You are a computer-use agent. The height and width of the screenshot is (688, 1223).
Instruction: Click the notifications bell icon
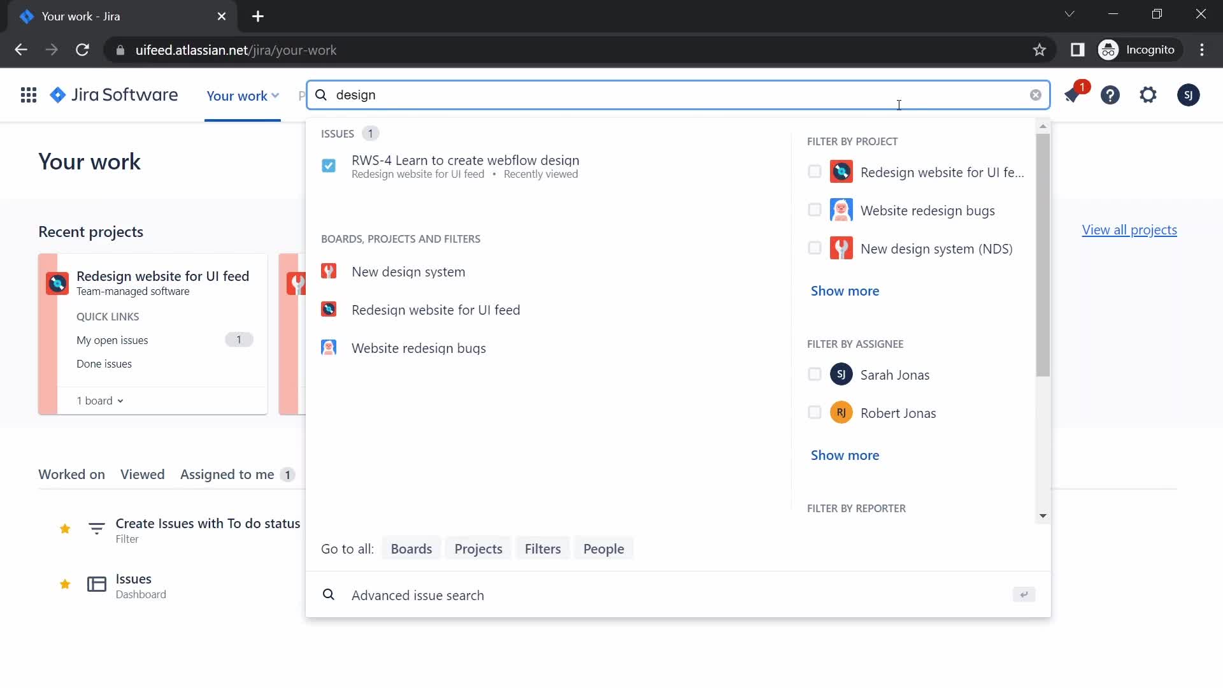pyautogui.click(x=1073, y=94)
